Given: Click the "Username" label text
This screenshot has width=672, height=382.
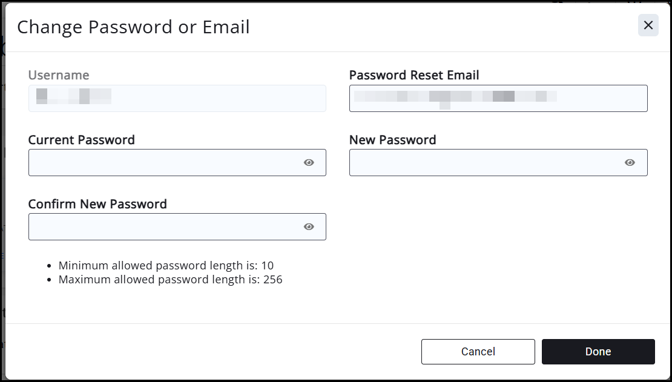Looking at the screenshot, I should click(59, 75).
